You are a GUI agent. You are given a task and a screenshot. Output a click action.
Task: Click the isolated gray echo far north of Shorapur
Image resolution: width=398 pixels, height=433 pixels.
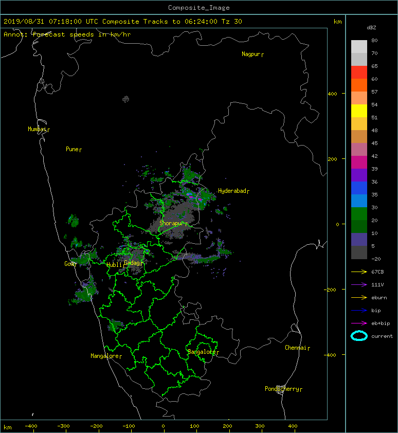pyautogui.click(x=125, y=99)
